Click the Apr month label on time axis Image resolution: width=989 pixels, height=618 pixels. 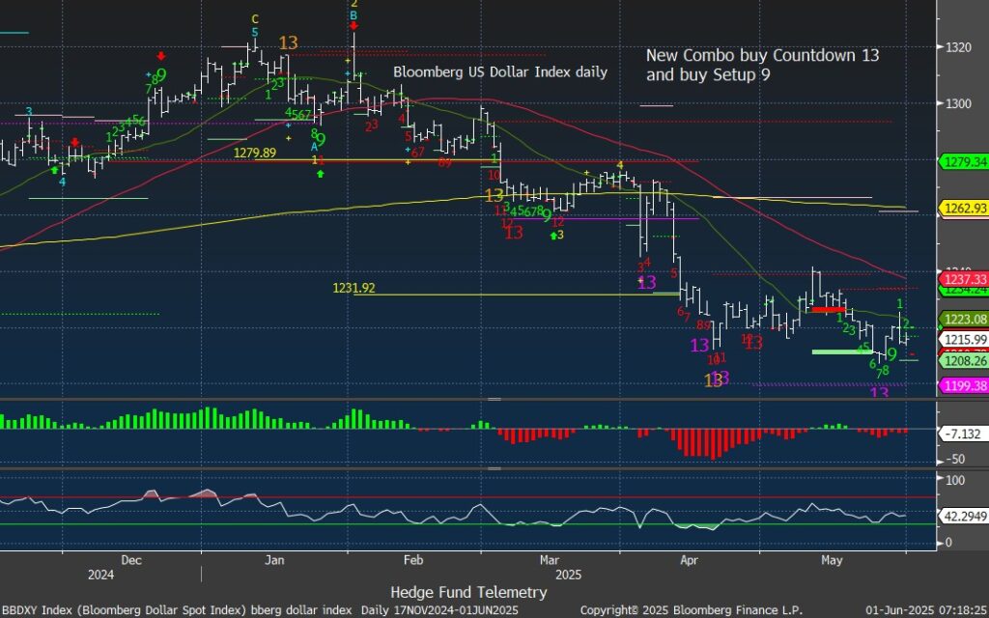[690, 560]
